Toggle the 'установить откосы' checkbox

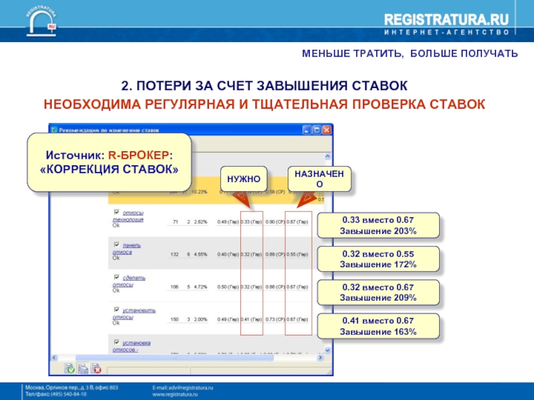(x=115, y=310)
